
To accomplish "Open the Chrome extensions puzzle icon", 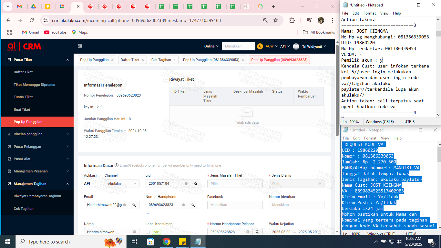I will click(292, 20).
